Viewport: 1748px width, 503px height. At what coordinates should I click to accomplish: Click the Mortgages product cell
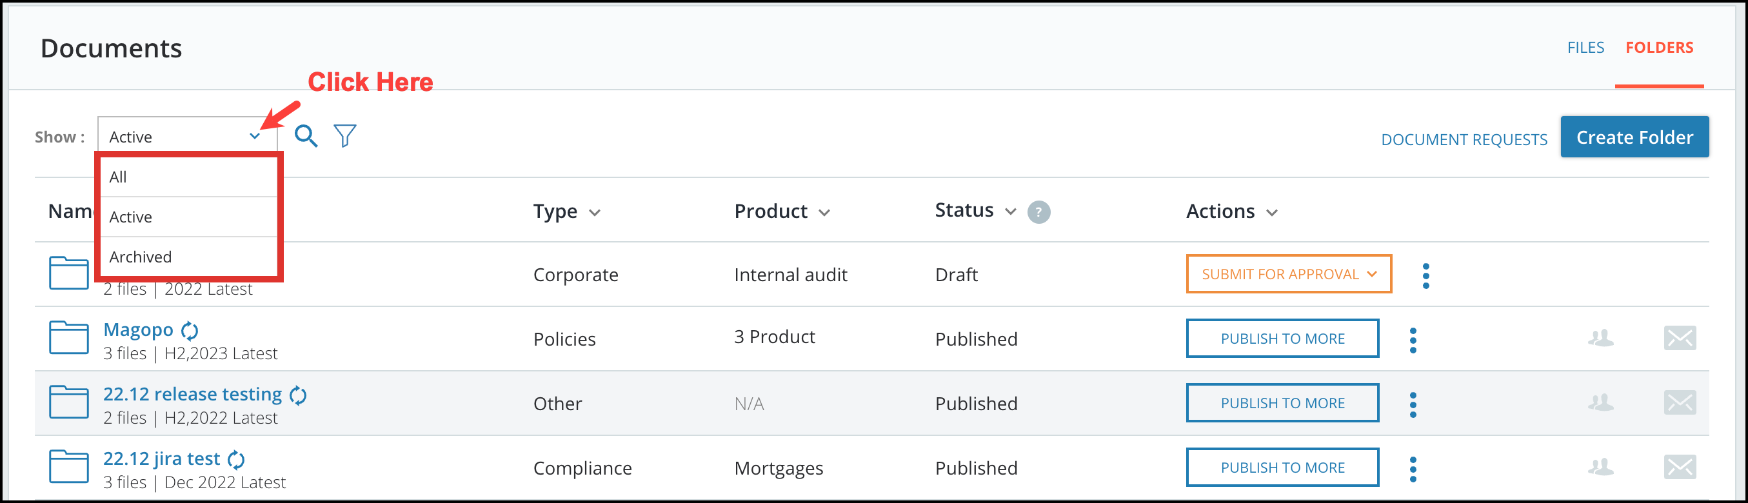point(779,468)
